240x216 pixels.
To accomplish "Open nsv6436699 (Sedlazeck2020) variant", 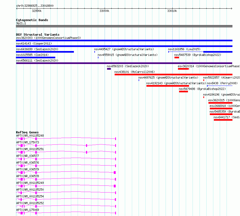I will point(37,49).
